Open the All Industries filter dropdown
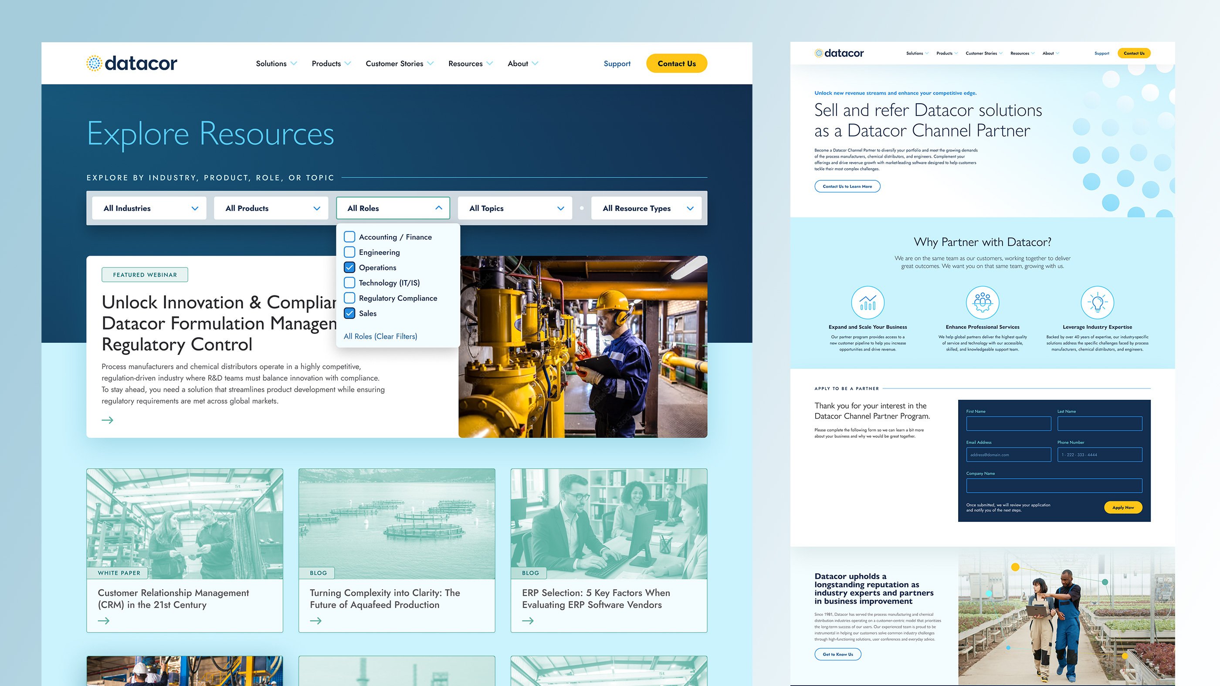The image size is (1220, 686). pyautogui.click(x=149, y=208)
